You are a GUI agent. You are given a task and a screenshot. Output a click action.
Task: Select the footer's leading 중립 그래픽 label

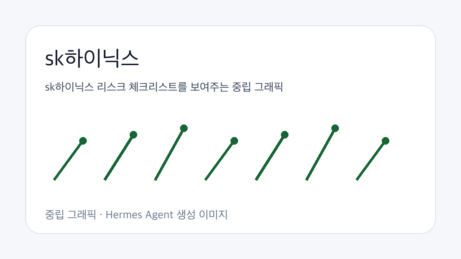pyautogui.click(x=70, y=215)
